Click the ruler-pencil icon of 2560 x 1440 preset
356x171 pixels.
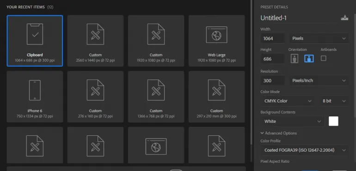[95, 34]
